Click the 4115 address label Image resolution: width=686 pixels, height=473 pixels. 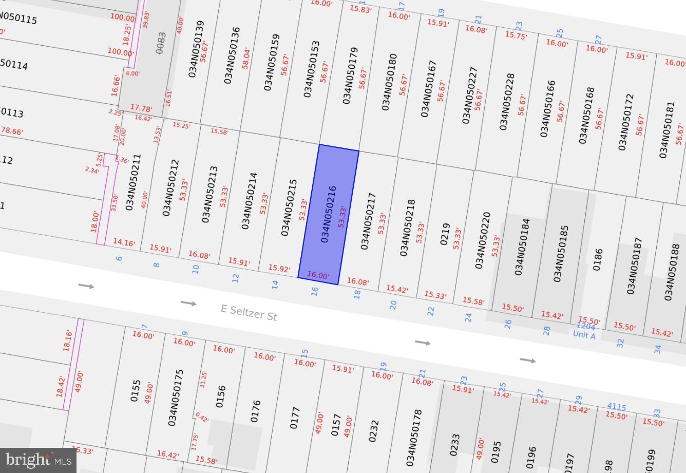[616, 408]
